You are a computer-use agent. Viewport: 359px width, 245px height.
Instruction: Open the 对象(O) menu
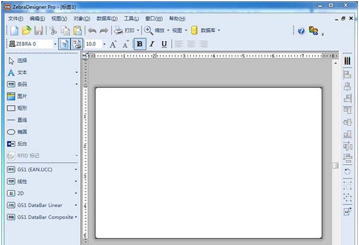click(82, 18)
